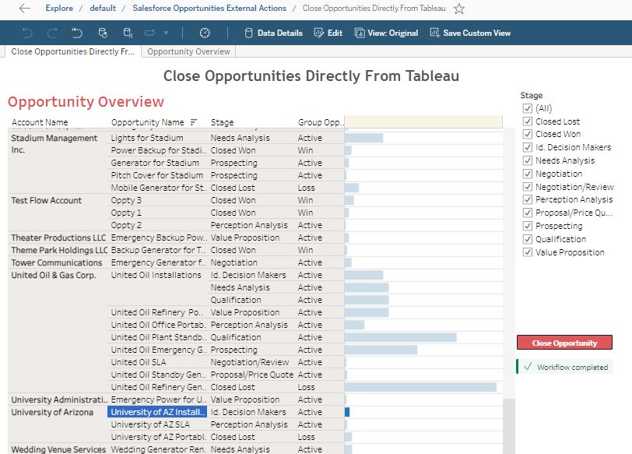
Task: Click the back arrow icon
Action: (x=25, y=8)
